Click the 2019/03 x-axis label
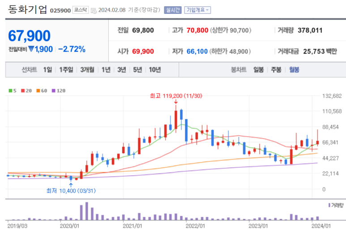This screenshot has height=231, width=346. [x=17, y=226]
